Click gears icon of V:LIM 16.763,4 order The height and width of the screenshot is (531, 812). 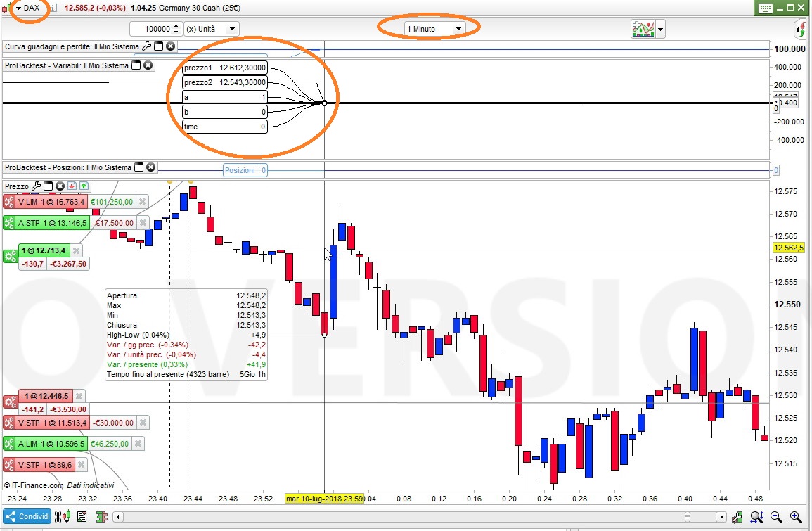coord(9,202)
